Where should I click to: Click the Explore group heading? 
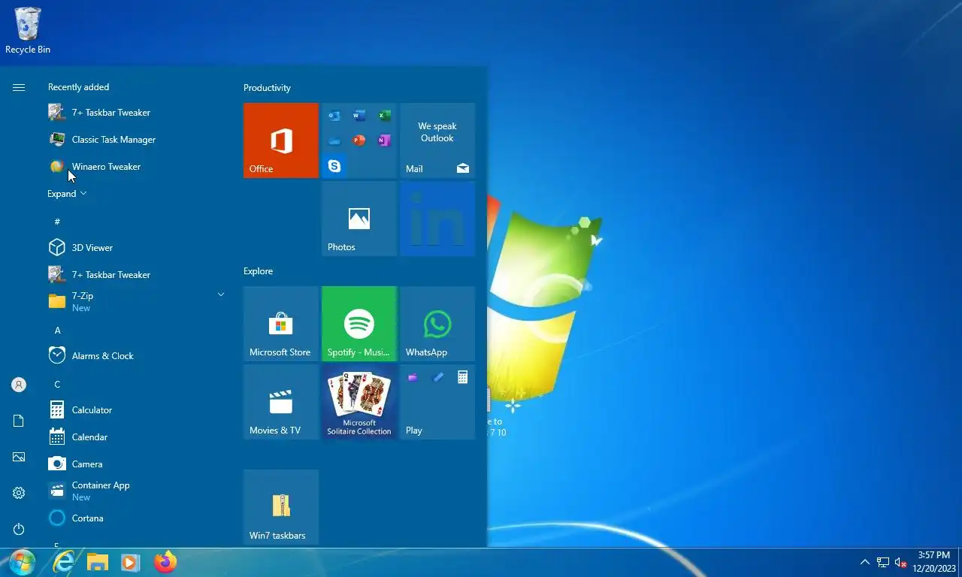[x=258, y=271]
